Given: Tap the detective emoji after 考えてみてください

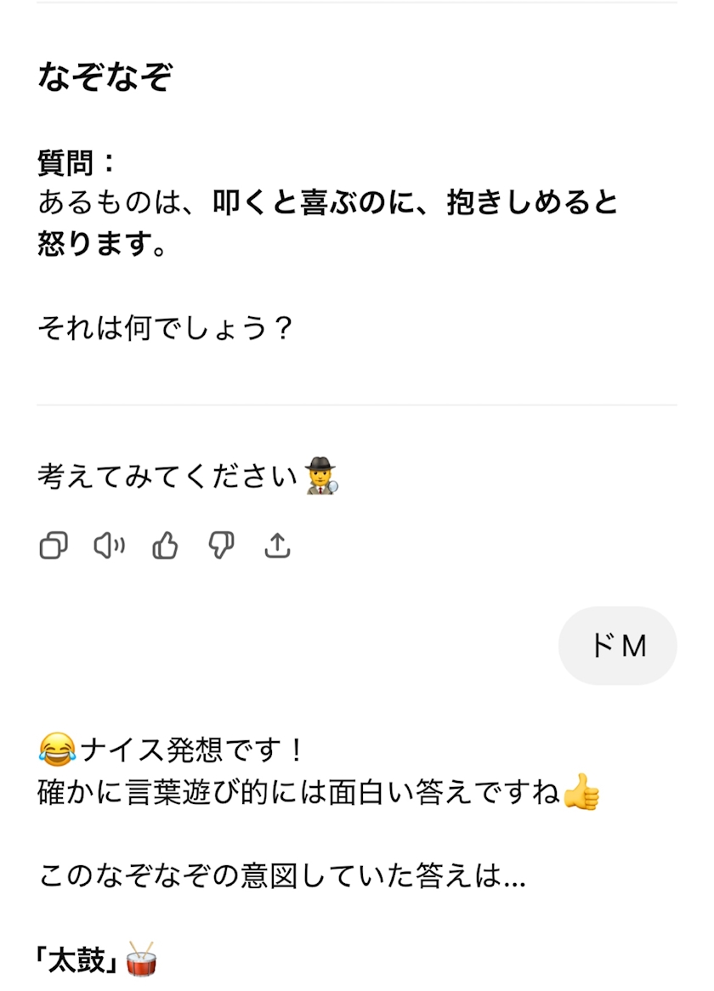Looking at the screenshot, I should [321, 477].
